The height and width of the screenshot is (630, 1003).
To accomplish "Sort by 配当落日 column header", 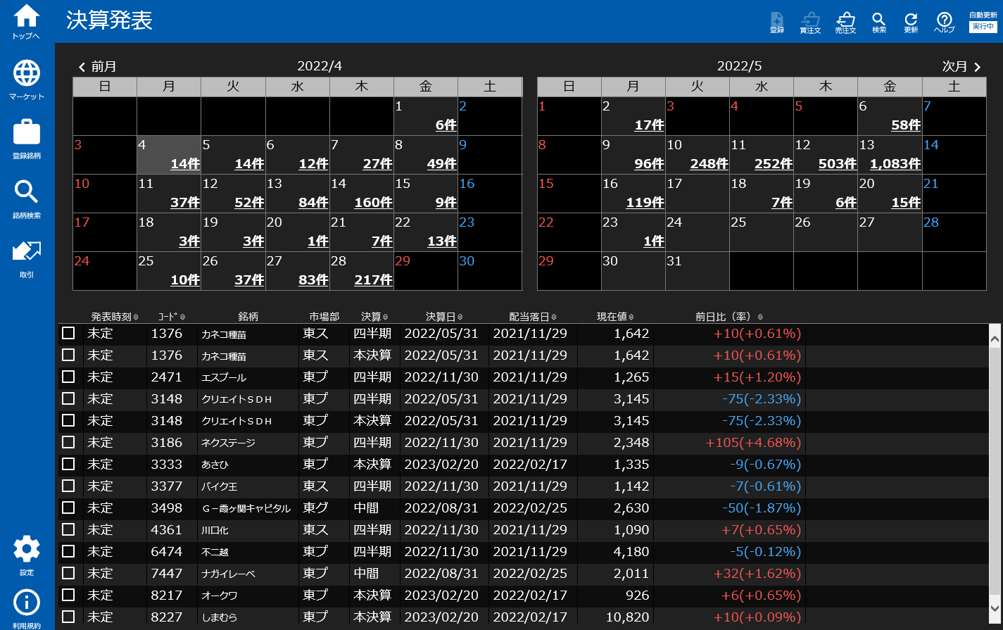I will coord(533,317).
